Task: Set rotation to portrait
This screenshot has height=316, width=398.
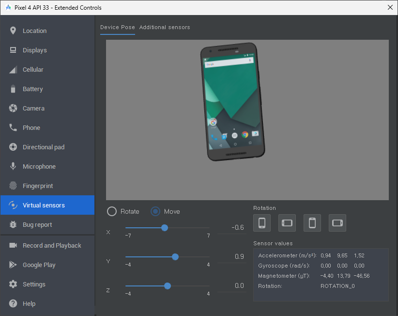Action: click(x=262, y=223)
